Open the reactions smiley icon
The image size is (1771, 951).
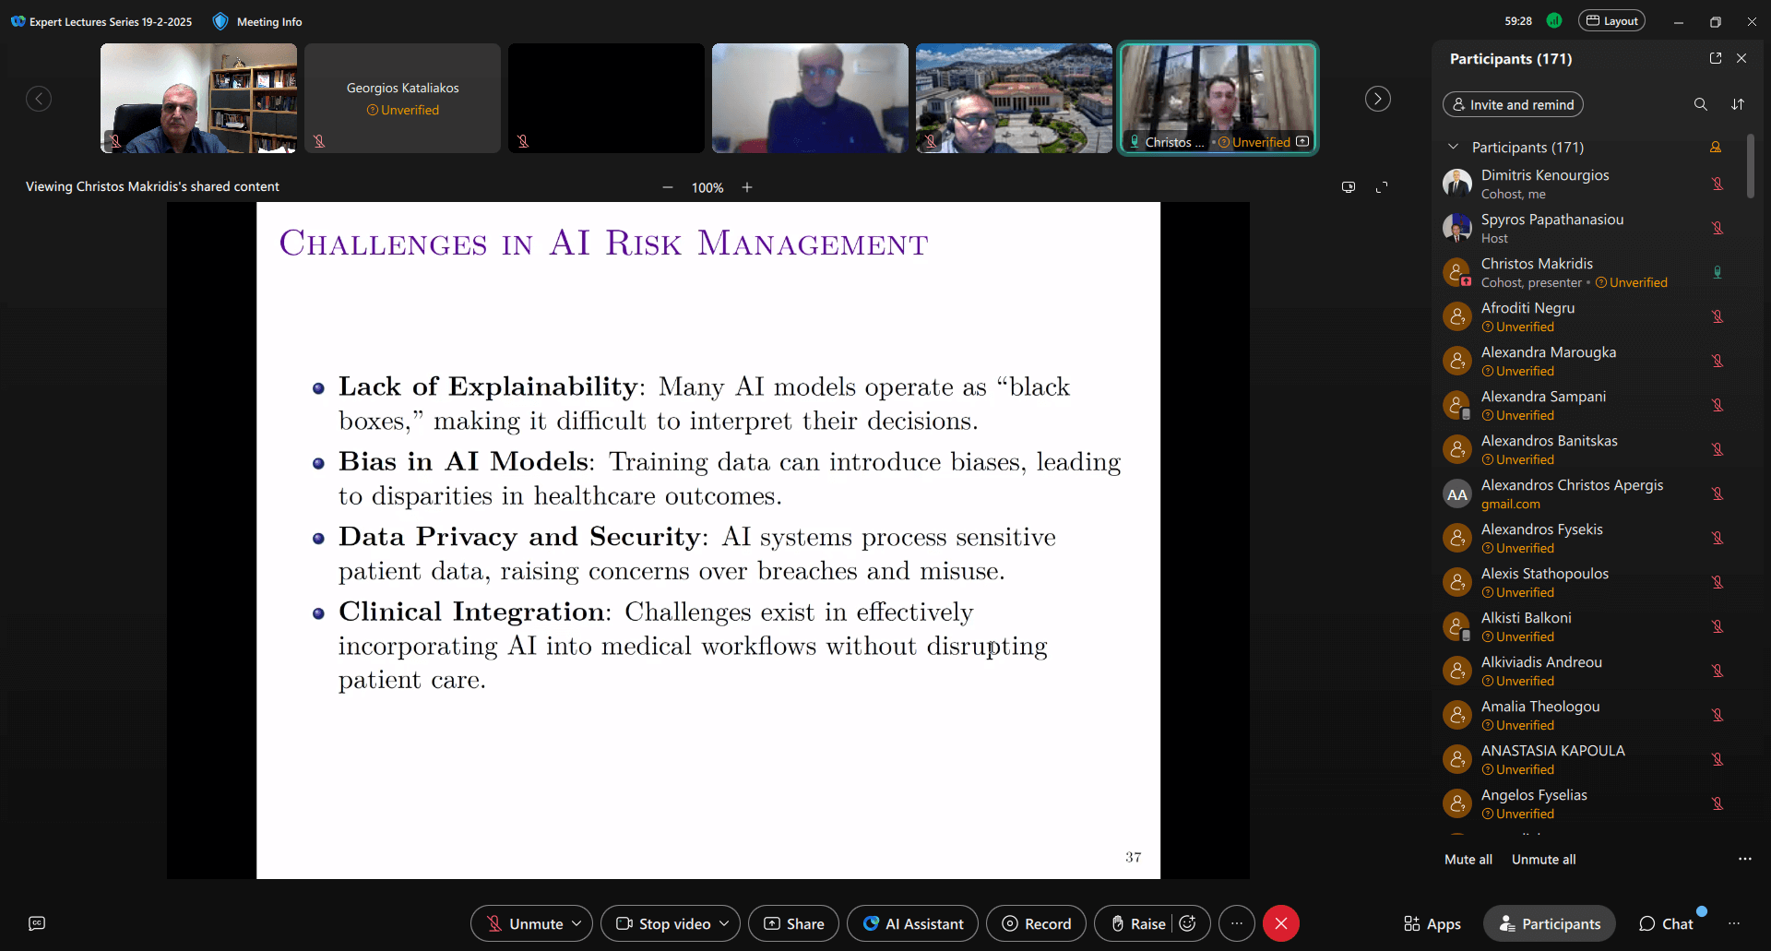click(x=1188, y=923)
